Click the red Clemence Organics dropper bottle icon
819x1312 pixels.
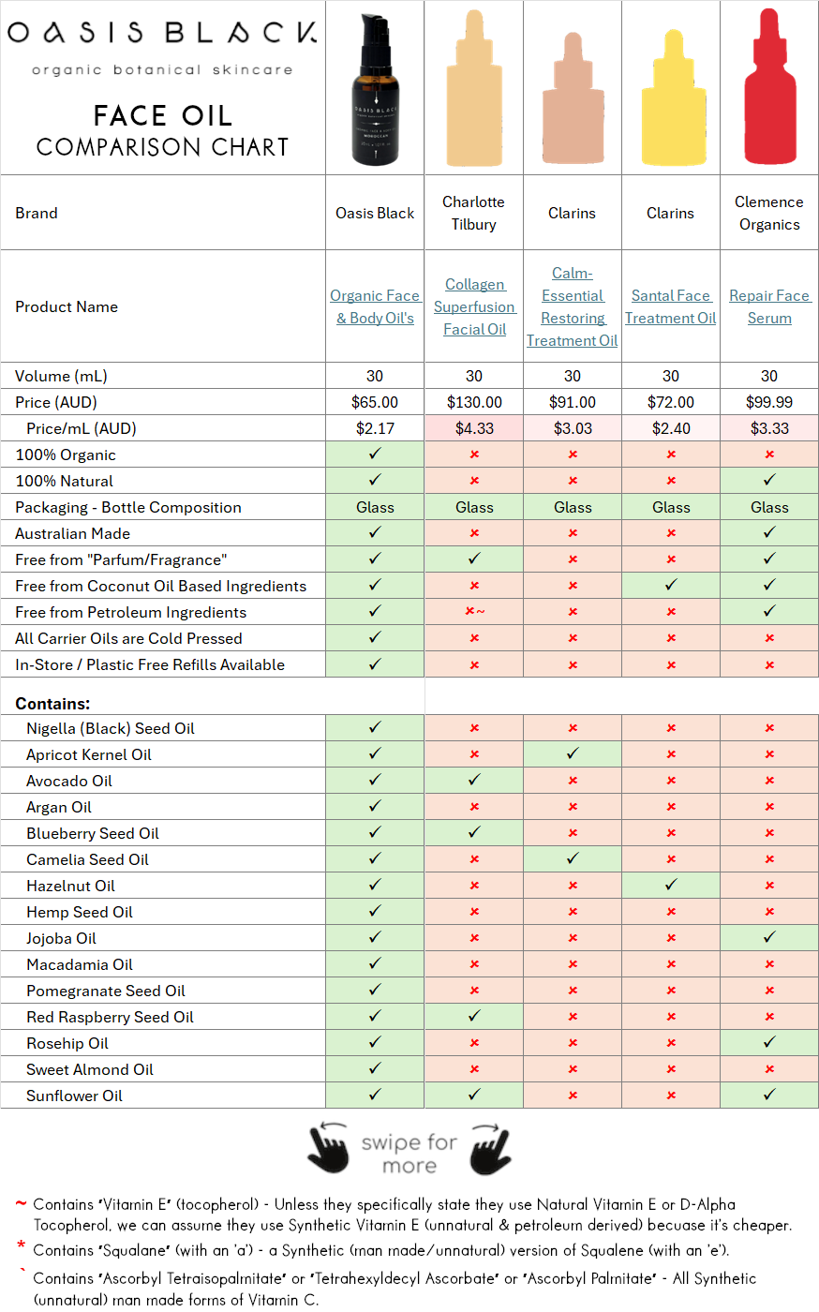click(x=768, y=84)
